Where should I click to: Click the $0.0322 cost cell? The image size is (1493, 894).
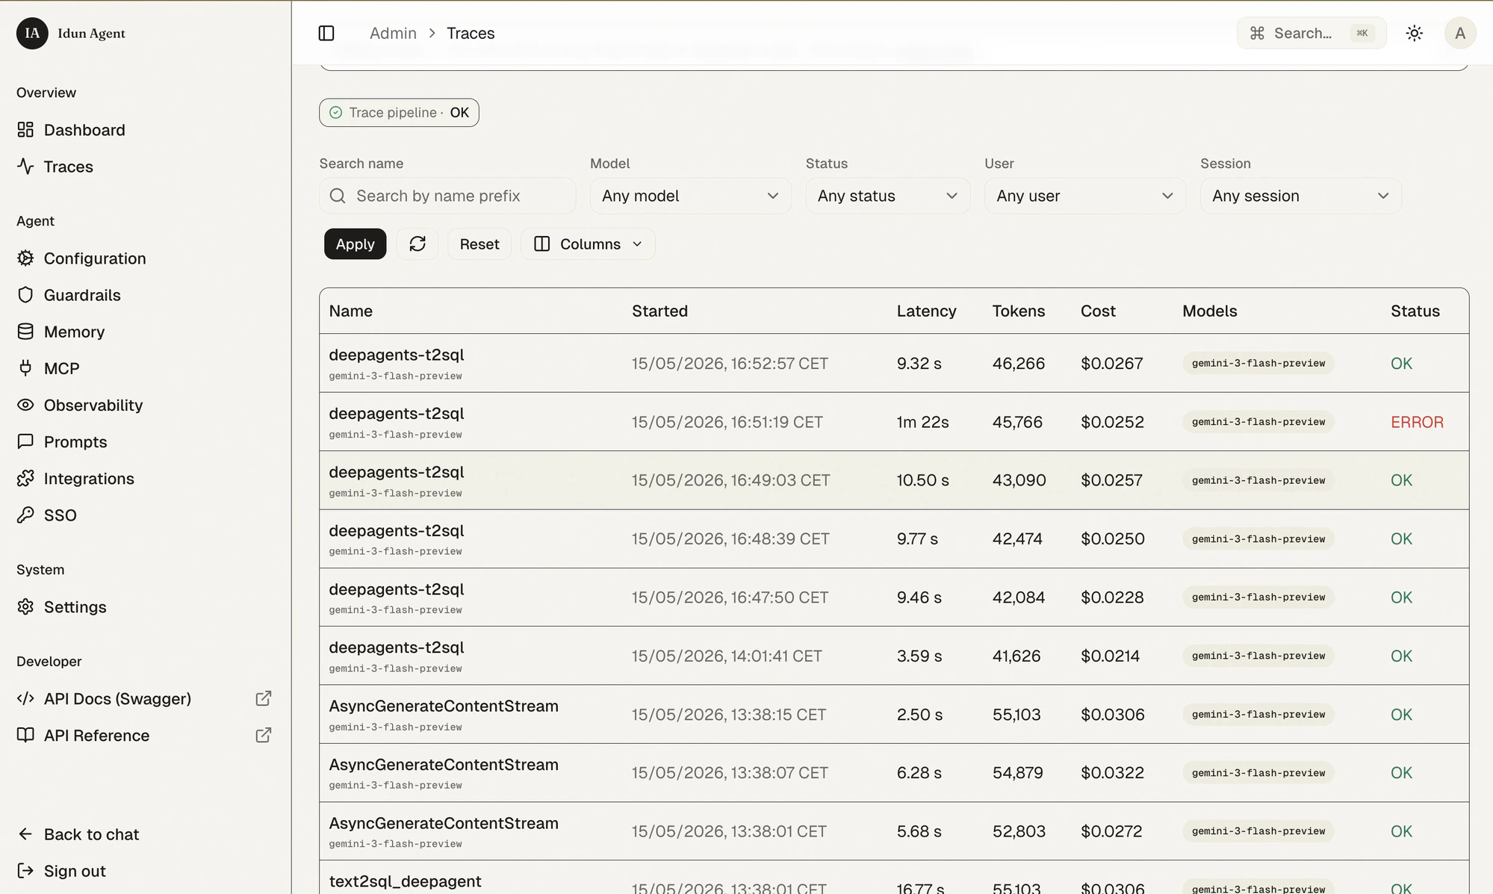1112,773
